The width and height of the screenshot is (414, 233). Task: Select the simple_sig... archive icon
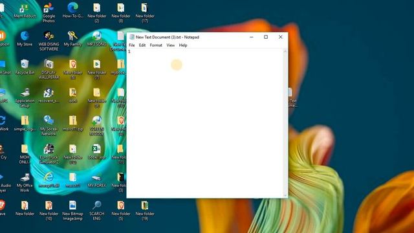pyautogui.click(x=25, y=124)
